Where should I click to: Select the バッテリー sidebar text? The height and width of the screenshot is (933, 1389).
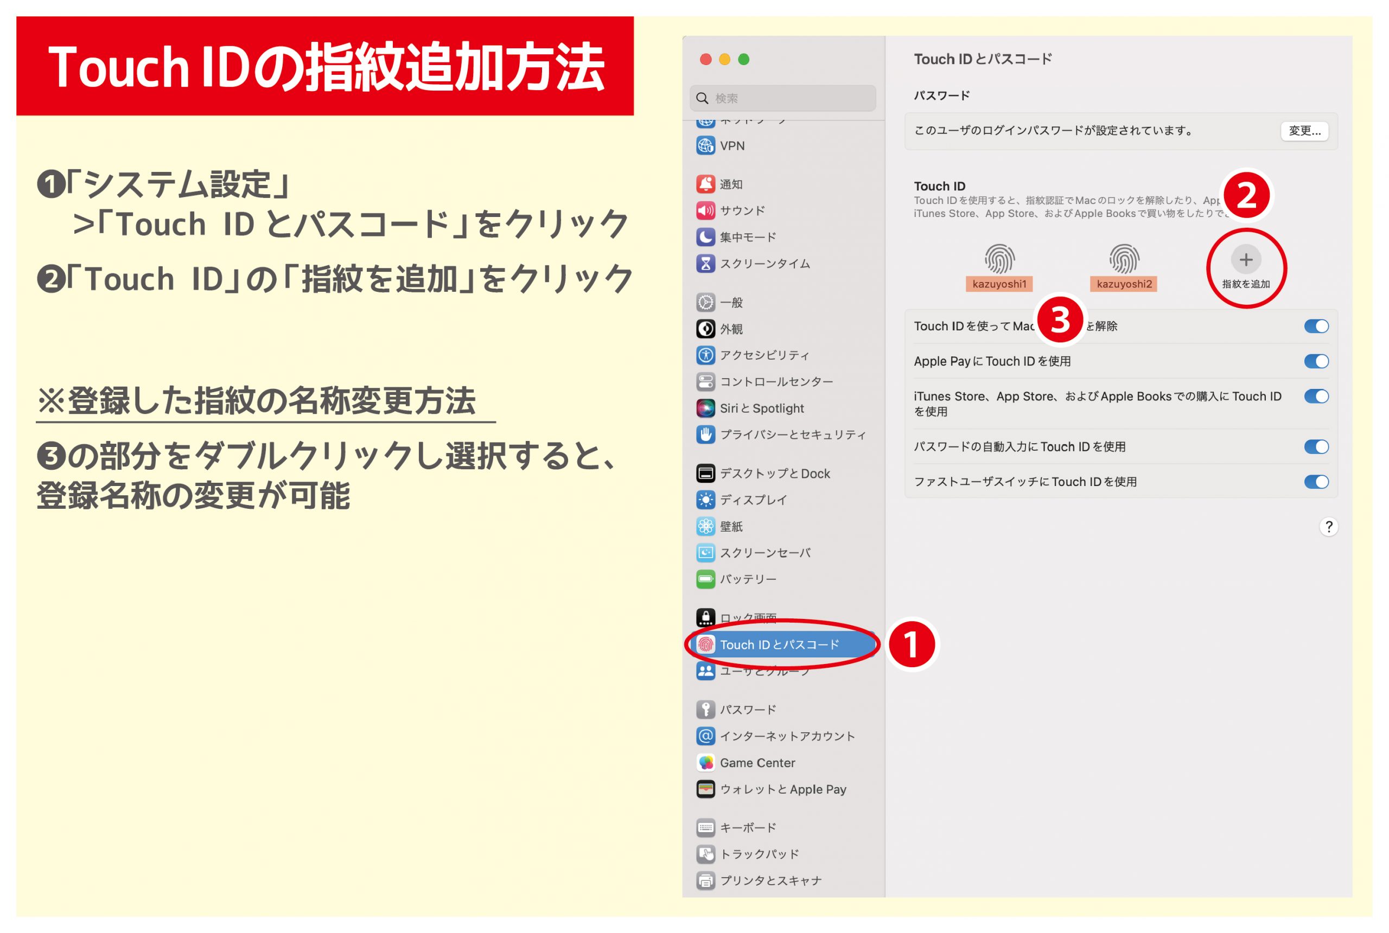pos(748,579)
